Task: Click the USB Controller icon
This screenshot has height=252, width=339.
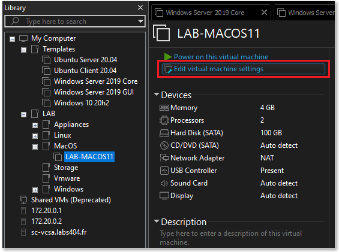Action: [x=164, y=171]
